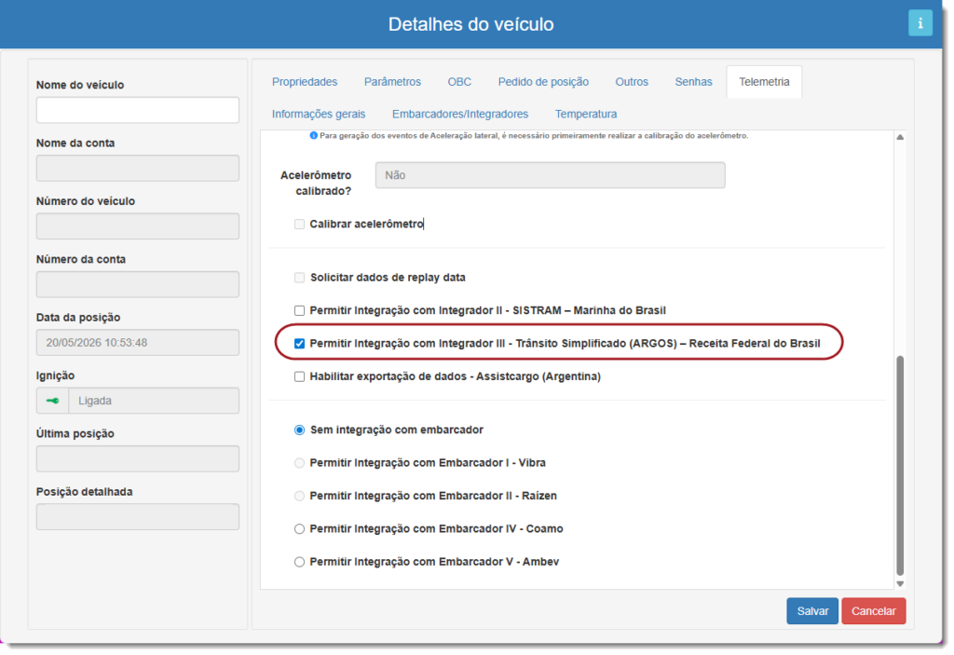Click the Cancelar button

[874, 611]
